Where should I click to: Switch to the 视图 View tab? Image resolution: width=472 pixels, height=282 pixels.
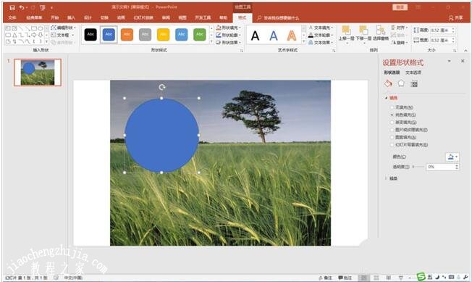click(x=182, y=18)
